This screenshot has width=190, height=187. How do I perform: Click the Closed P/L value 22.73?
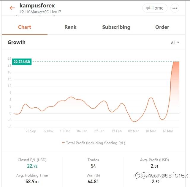point(32,166)
